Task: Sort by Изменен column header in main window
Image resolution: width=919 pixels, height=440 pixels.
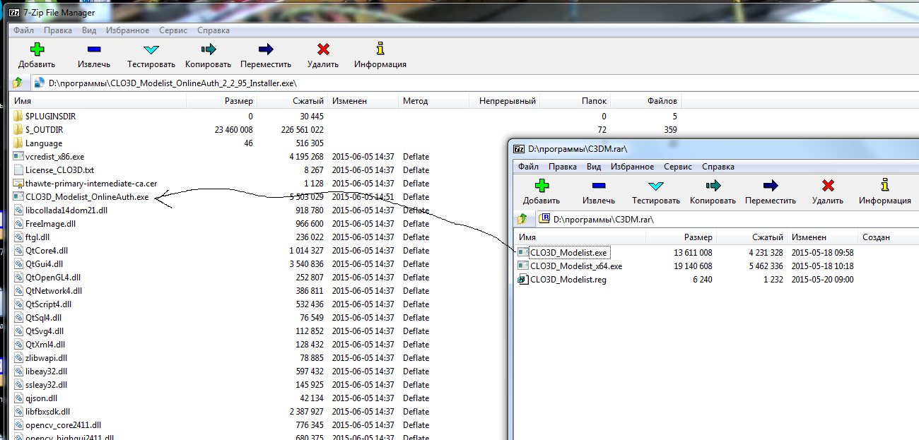Action: [350, 101]
